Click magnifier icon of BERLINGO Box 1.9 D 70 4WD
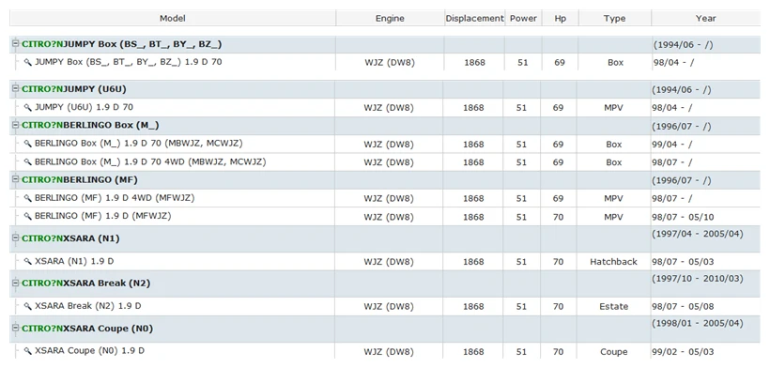This screenshot has height=368, width=770. 28,161
